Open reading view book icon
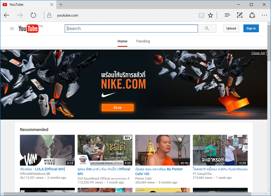This screenshot has height=196, width=271. [201, 15]
